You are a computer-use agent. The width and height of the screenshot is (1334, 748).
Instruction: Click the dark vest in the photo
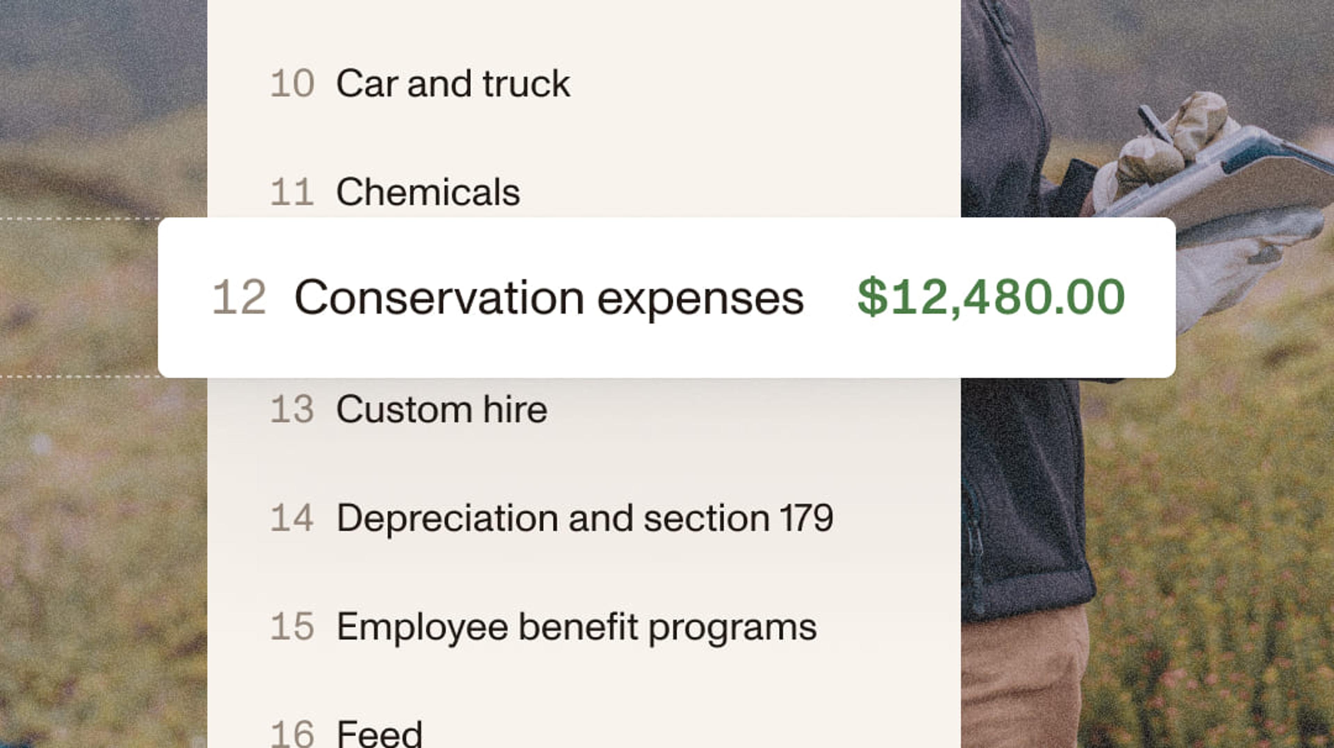(1026, 491)
